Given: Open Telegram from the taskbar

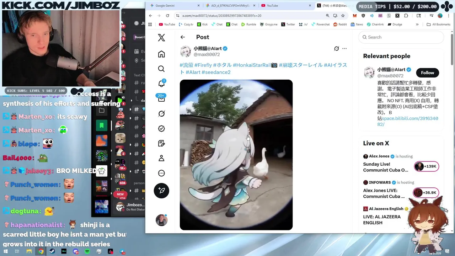Looking at the screenshot, I should pyautogui.click(x=122, y=251).
